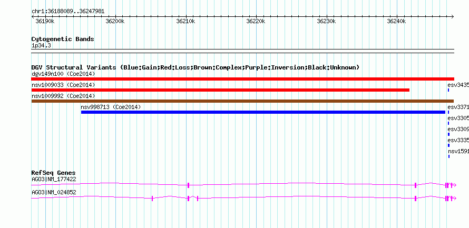The width and height of the screenshot is (469, 228).
Task: Click the red loss bar under nsv1009033
Action: 220,90
